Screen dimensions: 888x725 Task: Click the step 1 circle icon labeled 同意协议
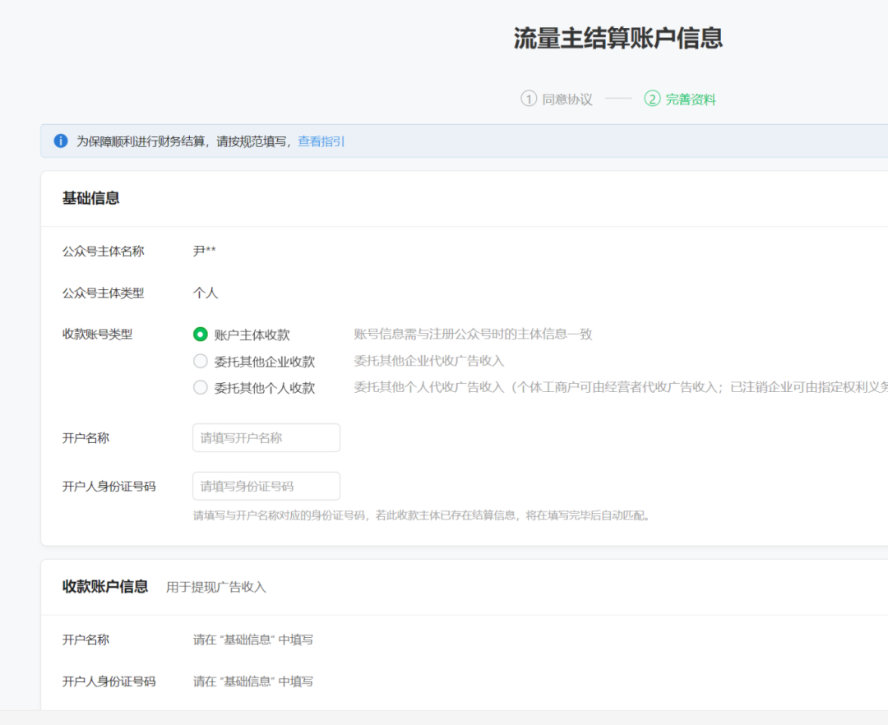click(x=530, y=97)
